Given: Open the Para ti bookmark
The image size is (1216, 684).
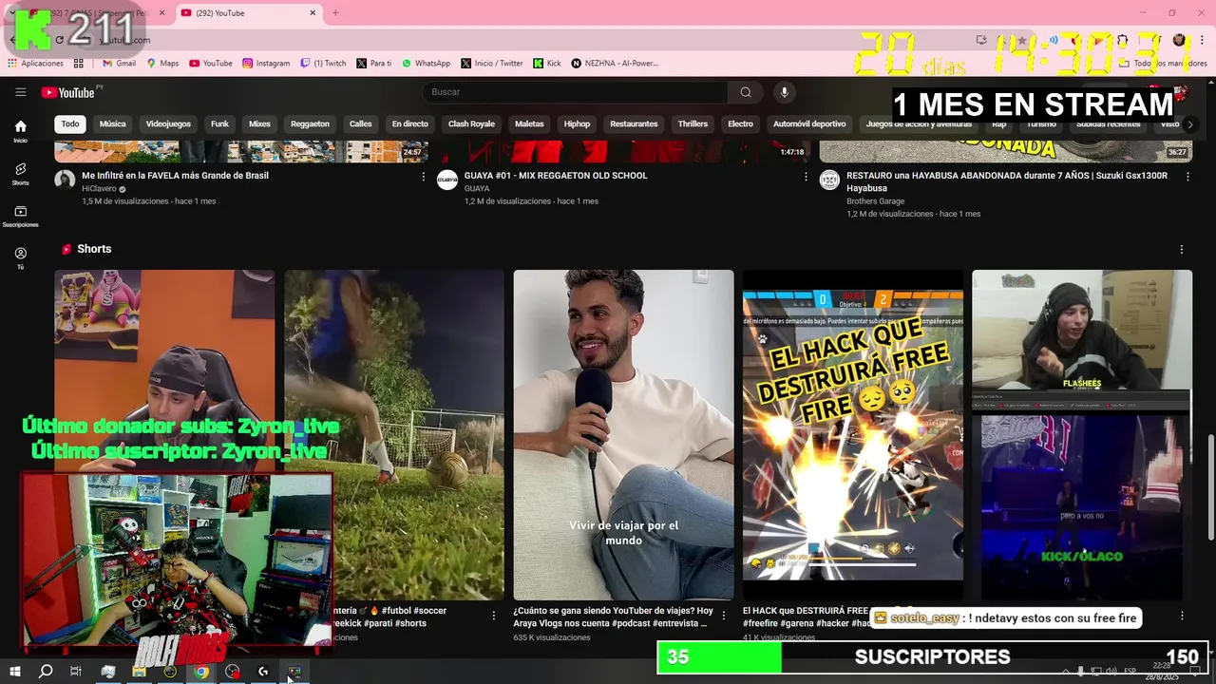Looking at the screenshot, I should pos(373,64).
